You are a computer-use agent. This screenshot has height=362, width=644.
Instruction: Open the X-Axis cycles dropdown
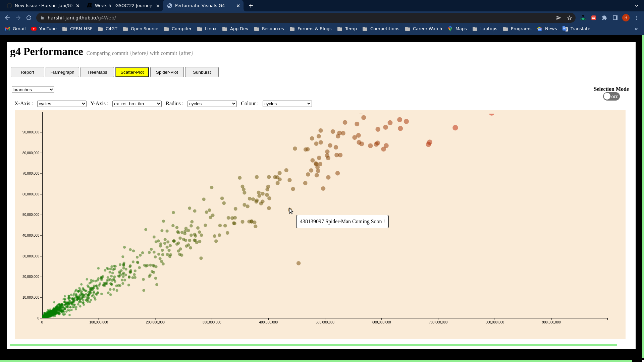click(x=62, y=104)
